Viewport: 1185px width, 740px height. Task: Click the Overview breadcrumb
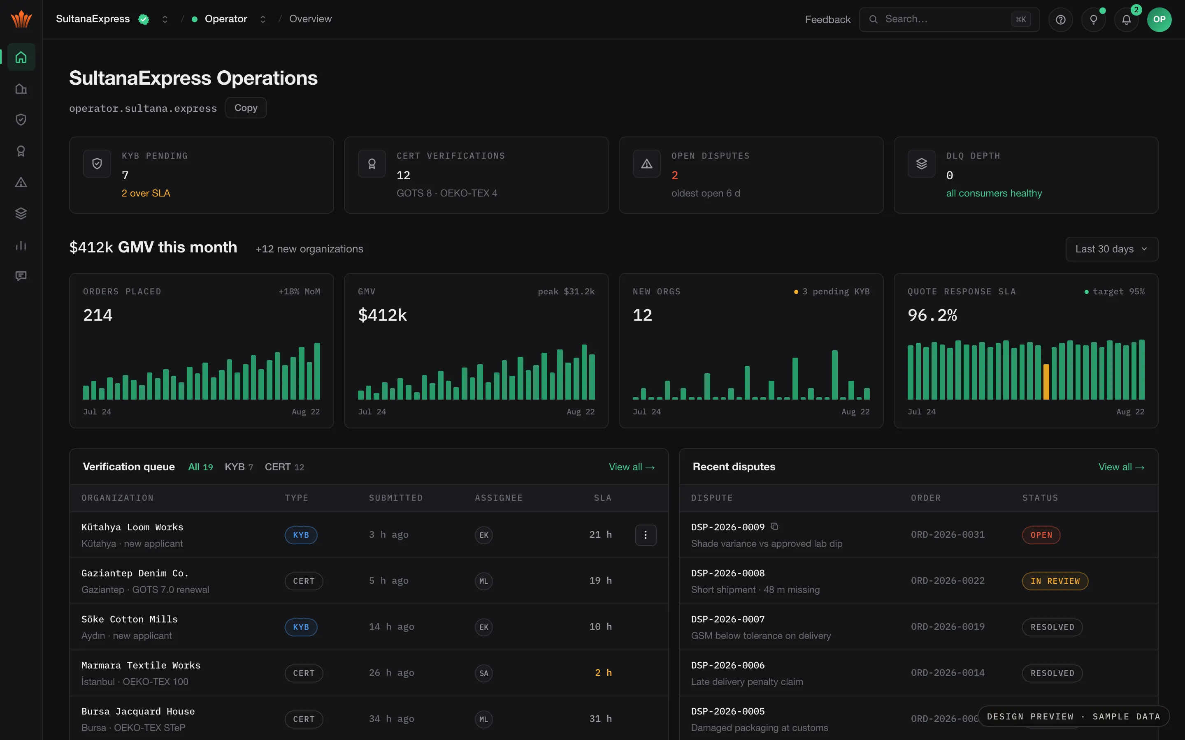(x=311, y=19)
